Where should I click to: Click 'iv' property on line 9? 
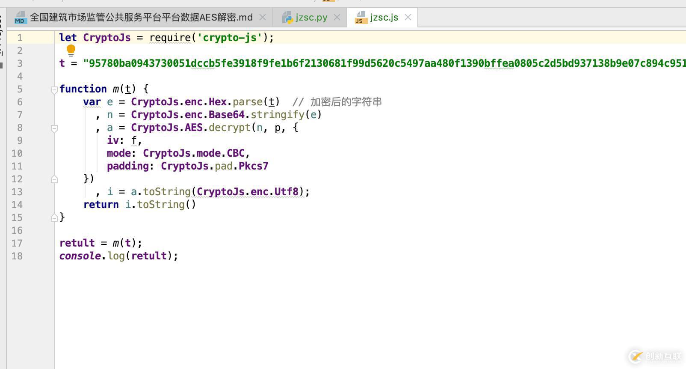click(113, 140)
